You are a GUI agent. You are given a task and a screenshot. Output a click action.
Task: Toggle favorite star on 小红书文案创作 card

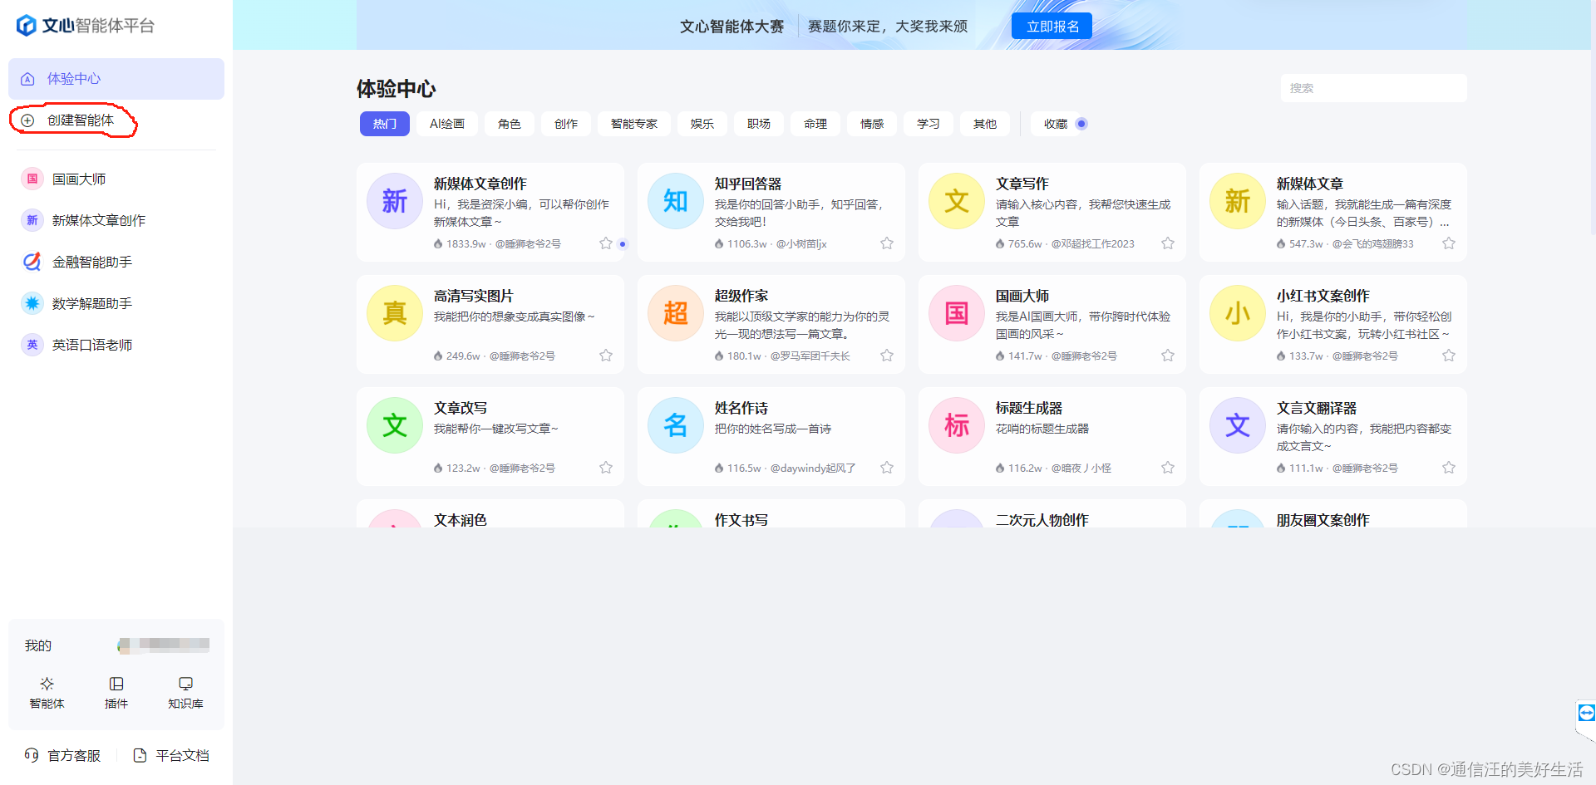point(1449,356)
